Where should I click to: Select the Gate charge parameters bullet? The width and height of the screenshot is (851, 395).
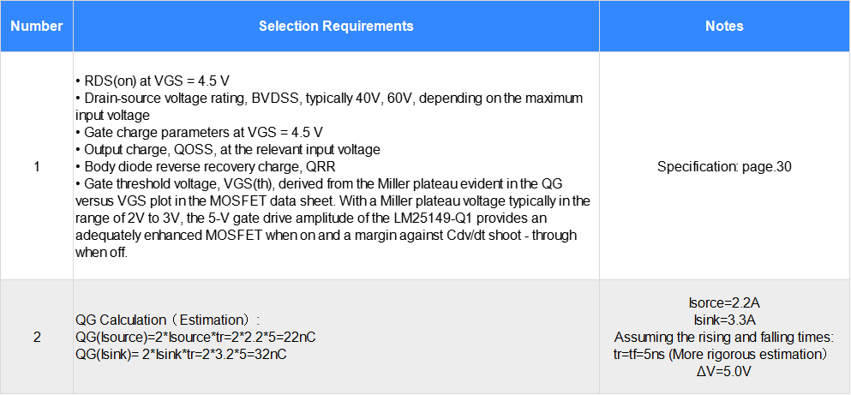pos(199,132)
